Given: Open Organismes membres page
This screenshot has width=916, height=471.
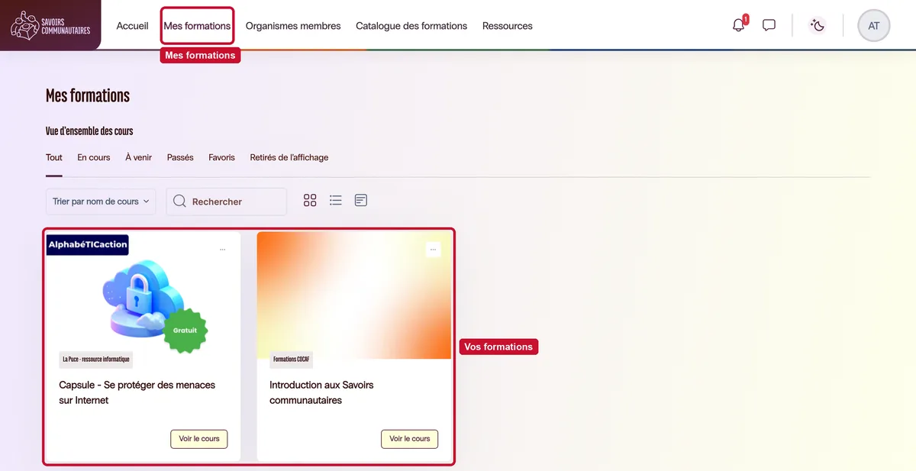Looking at the screenshot, I should coord(293,26).
